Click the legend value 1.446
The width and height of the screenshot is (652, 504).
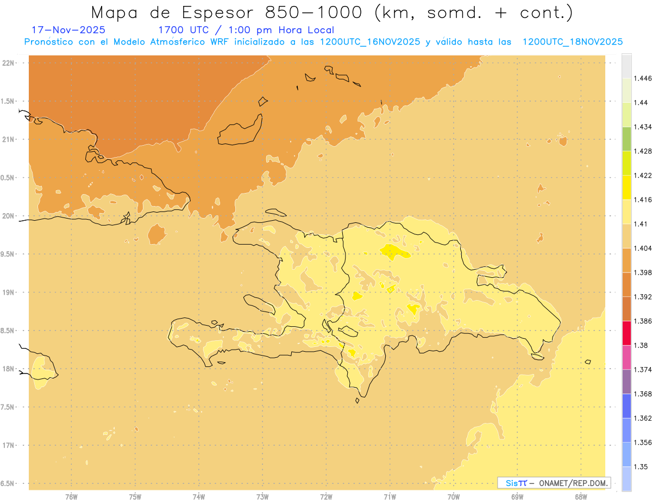pos(643,78)
